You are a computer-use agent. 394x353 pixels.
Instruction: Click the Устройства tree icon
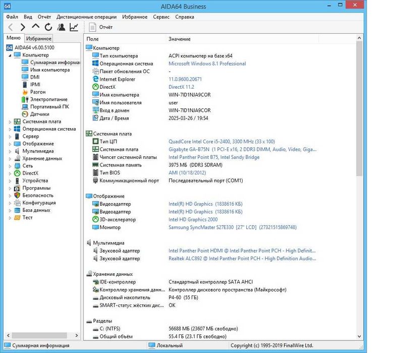coord(17,181)
